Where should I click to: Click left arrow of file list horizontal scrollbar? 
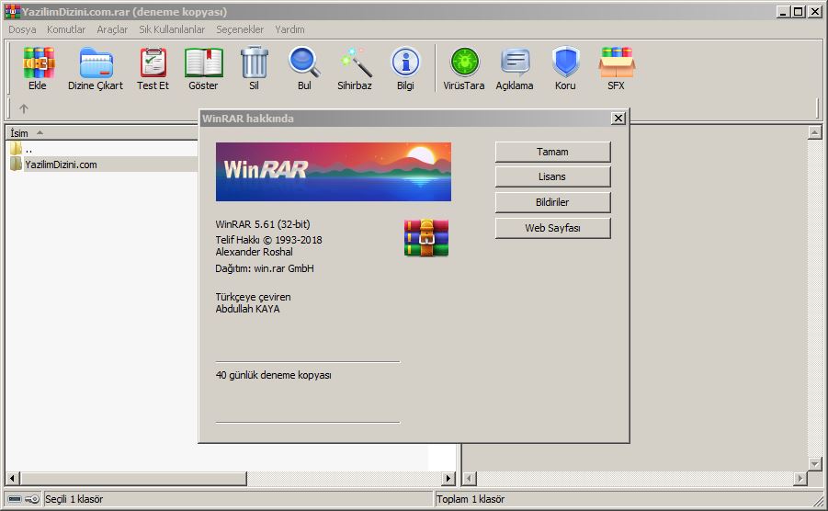pos(13,478)
